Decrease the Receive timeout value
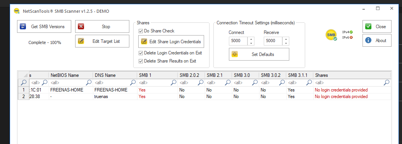402x144 pixels. 286,43
